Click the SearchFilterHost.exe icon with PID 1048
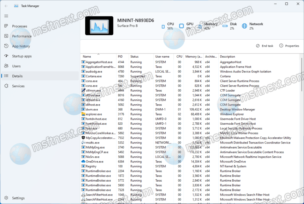The image size is (304, 204). click(83, 195)
